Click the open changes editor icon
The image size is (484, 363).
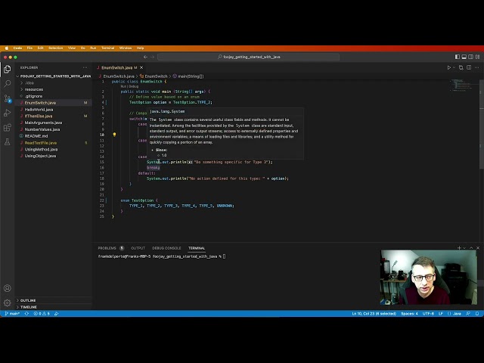tap(461, 67)
